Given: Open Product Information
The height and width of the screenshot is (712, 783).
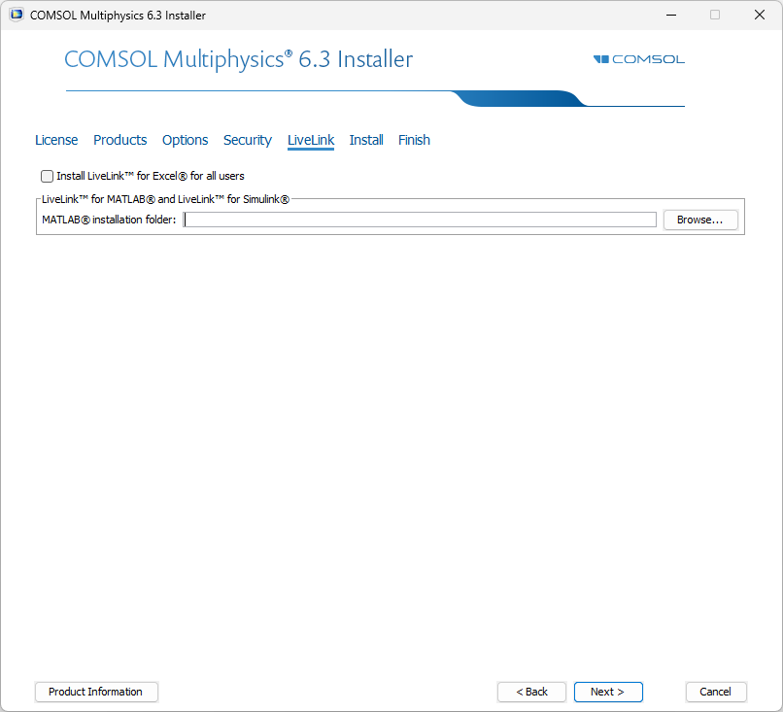Looking at the screenshot, I should pyautogui.click(x=96, y=692).
